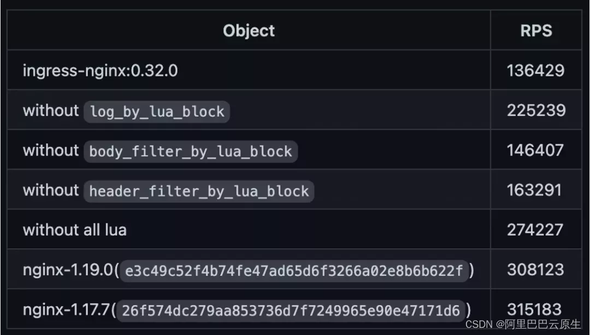Select the ingress-nginx:0.32.0 row label
This screenshot has height=335, width=590.
click(x=100, y=70)
